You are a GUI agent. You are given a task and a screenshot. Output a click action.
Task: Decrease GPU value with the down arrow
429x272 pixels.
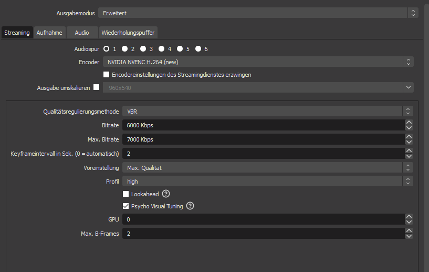[409, 222]
